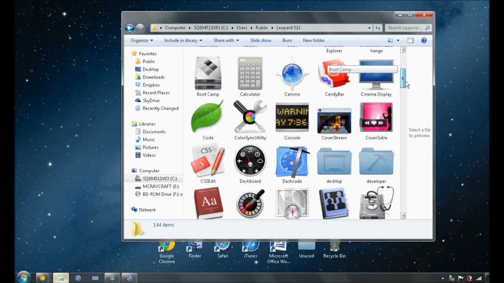Select Network in navigation pane
Screen dimensions: 504x283
pos(147,209)
